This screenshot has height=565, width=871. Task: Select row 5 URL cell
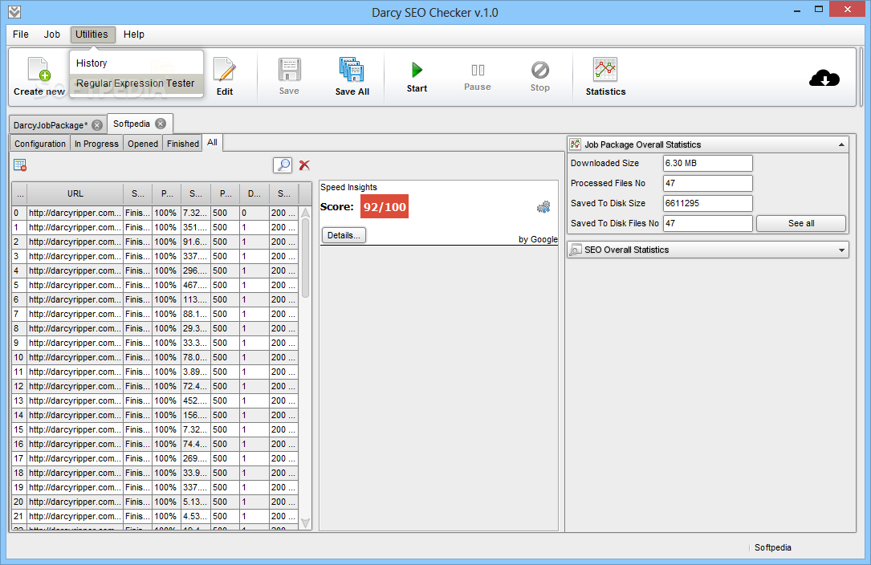coord(75,285)
